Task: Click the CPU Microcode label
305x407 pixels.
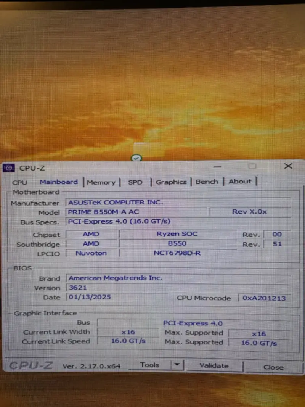Action: click(204, 298)
